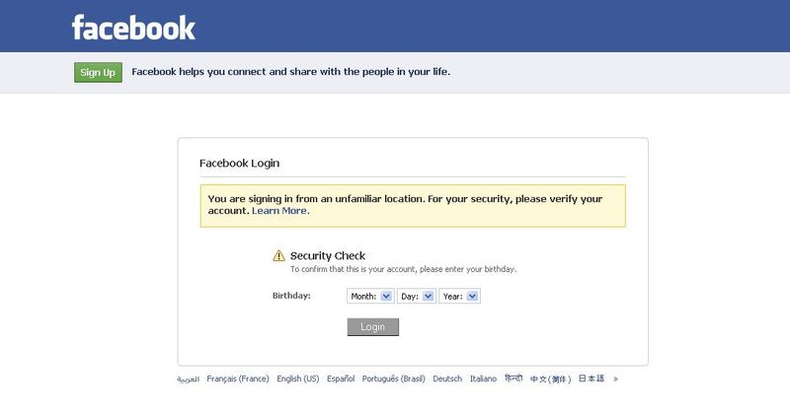790x411 pixels.
Task: Show more languages with » arrow
Action: point(615,378)
